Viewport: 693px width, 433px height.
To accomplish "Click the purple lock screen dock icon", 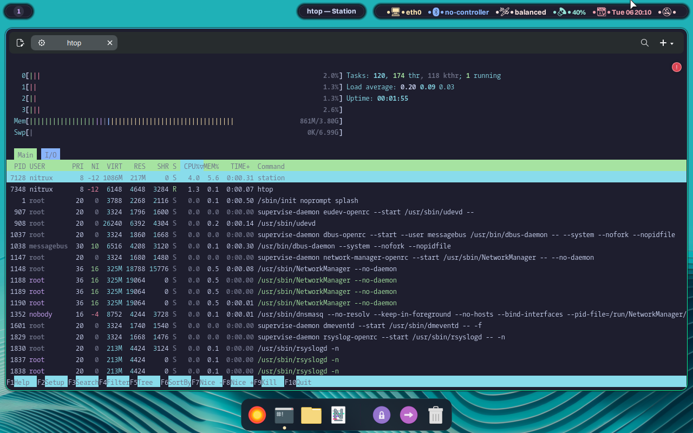I will (382, 415).
